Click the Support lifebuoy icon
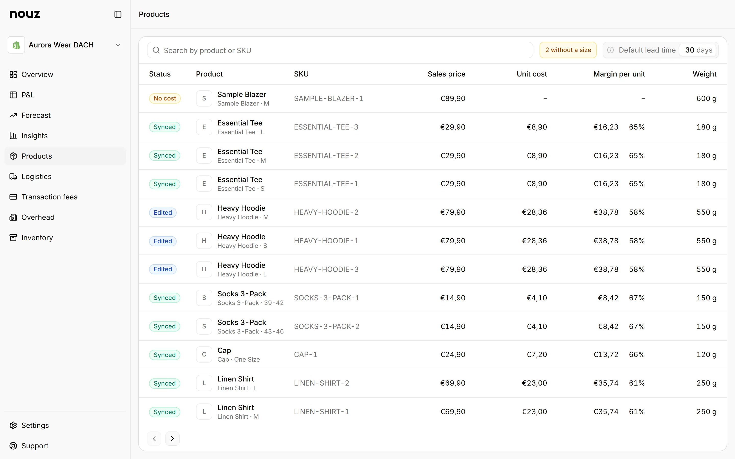The height and width of the screenshot is (459, 735). (x=13, y=446)
